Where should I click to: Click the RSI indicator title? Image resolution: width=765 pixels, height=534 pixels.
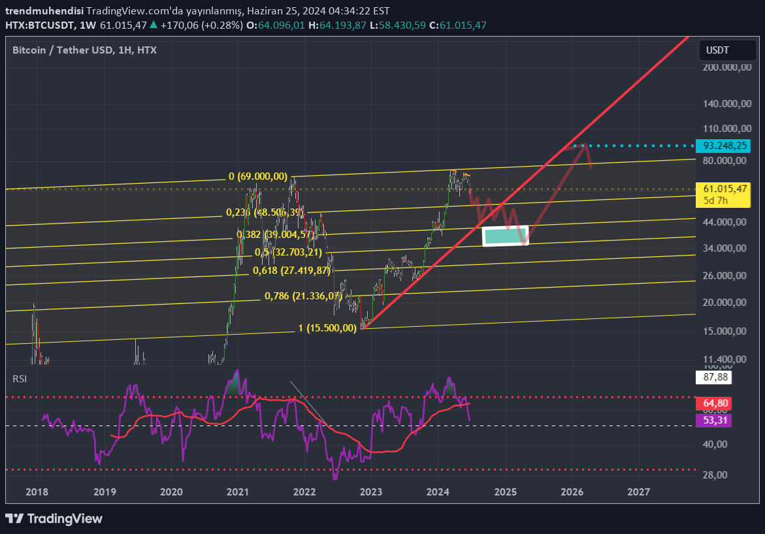pos(20,379)
